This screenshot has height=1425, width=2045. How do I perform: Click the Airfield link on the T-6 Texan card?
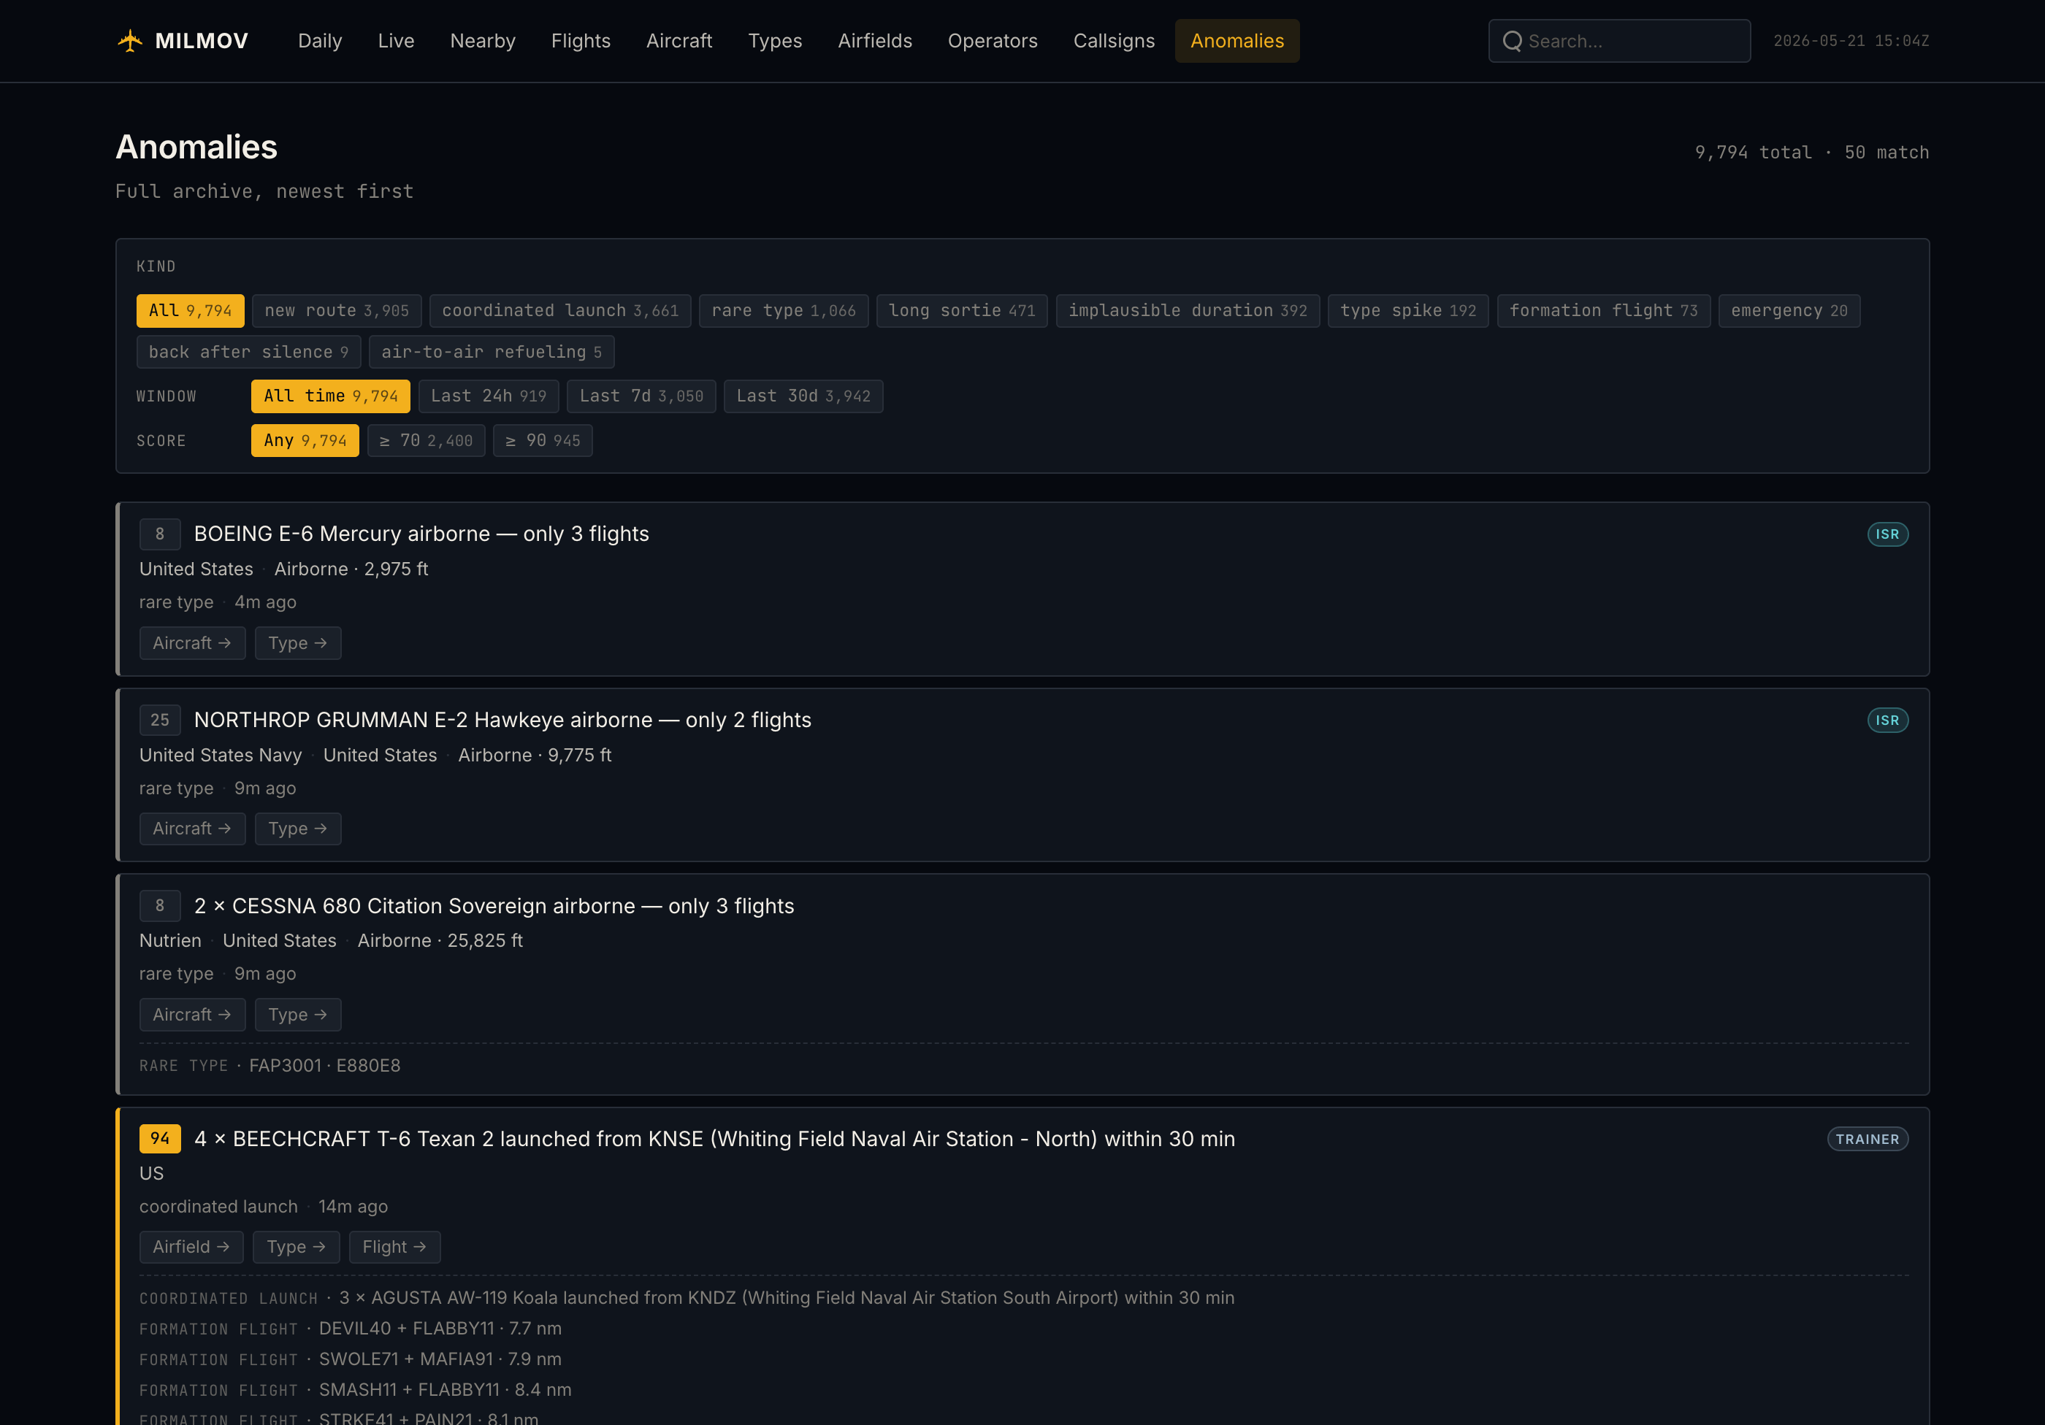tap(191, 1247)
